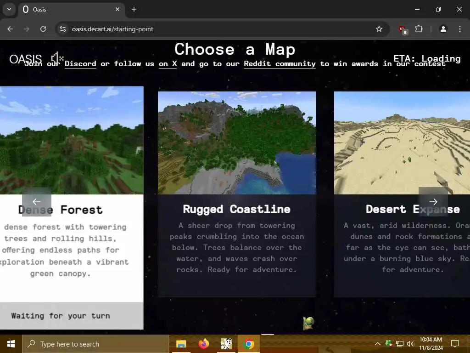The image size is (470, 353).
Task: Open the pixelated app on taskbar
Action: pos(226,344)
